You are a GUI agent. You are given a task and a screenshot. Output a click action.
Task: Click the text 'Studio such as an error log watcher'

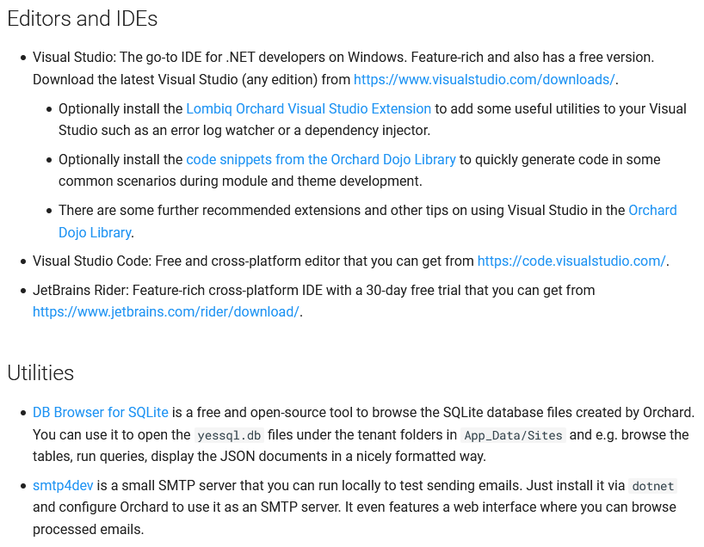point(167,130)
